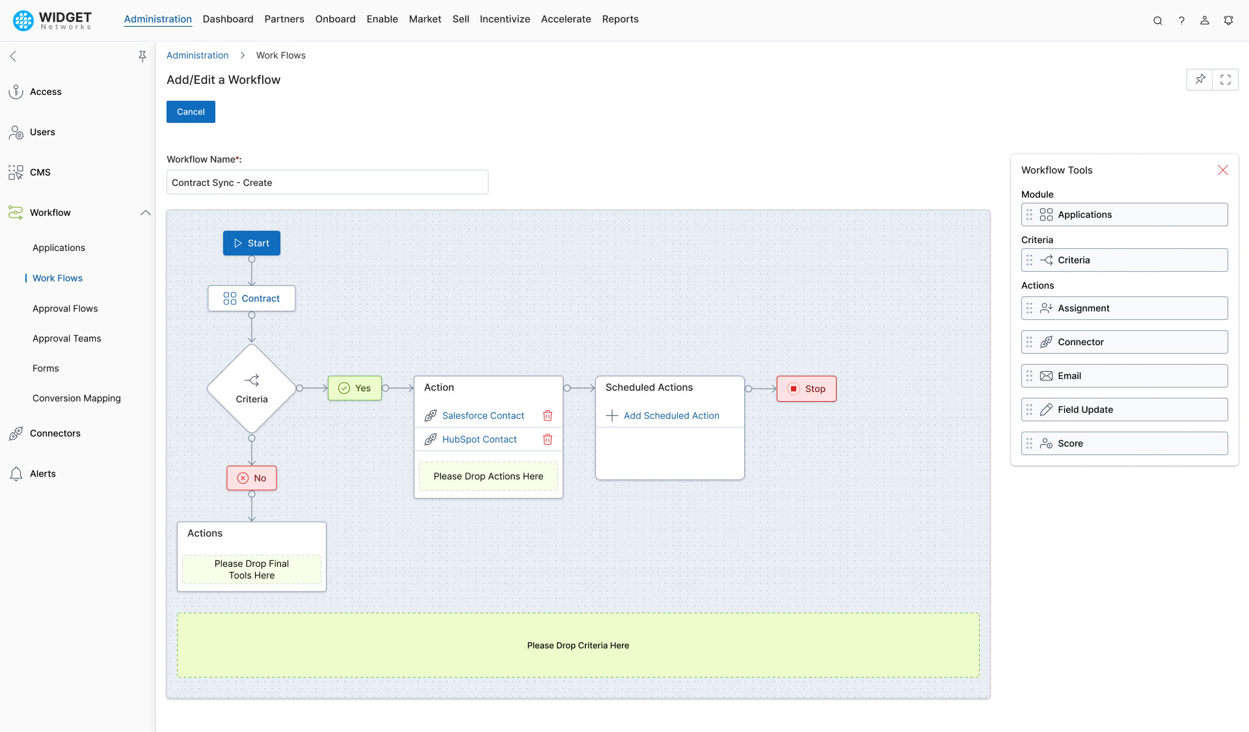Grab the Score tool drag handle

click(1029, 443)
